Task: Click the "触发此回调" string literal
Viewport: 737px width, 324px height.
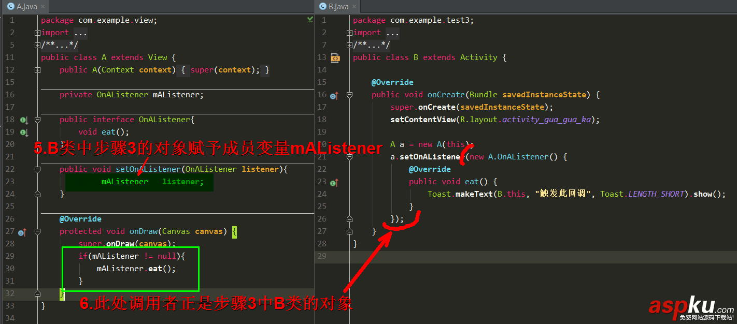Action: point(563,194)
